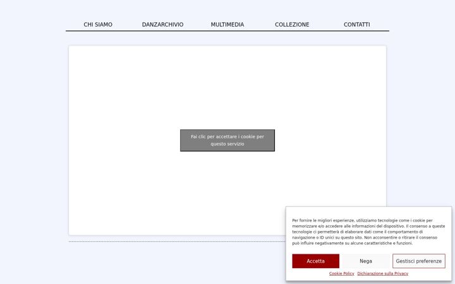Click the gray cookie acceptance placeholder button
The width and height of the screenshot is (455, 284).
[x=227, y=140]
